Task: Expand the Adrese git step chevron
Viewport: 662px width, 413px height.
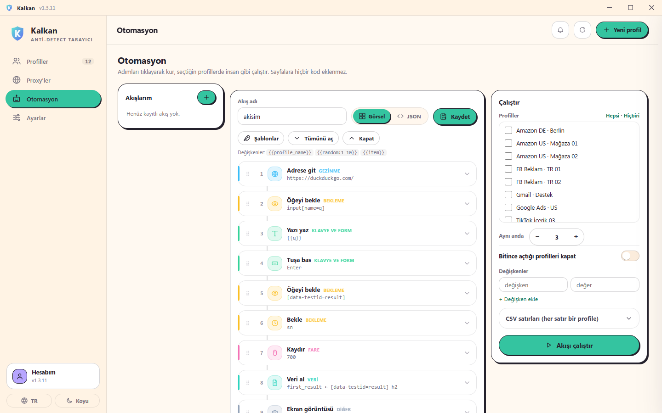Action: point(467,174)
